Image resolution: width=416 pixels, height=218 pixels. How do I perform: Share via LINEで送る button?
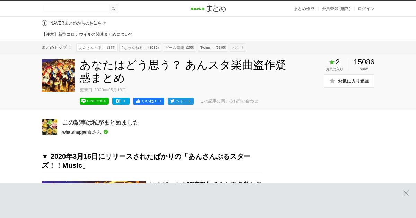click(x=94, y=101)
